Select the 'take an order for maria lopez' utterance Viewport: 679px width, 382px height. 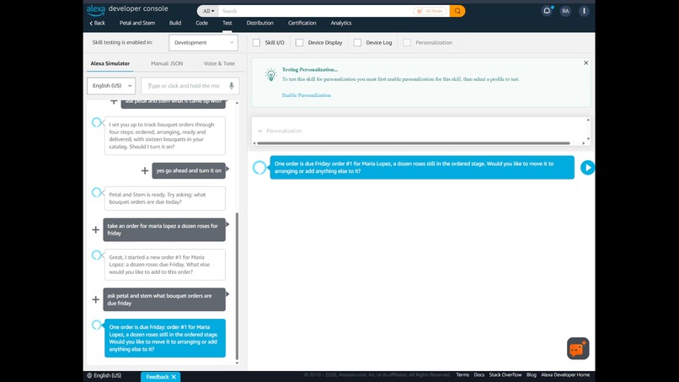[x=164, y=229]
